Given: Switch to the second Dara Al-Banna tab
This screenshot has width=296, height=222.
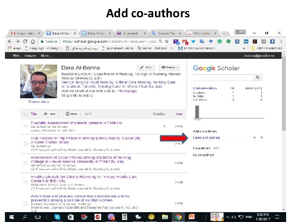Looking at the screenshot, I should pyautogui.click(x=97, y=33).
